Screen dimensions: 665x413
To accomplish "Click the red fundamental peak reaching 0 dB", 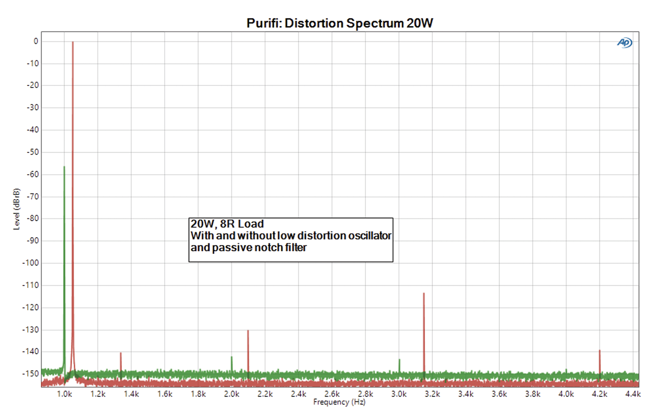I will (x=73, y=205).
